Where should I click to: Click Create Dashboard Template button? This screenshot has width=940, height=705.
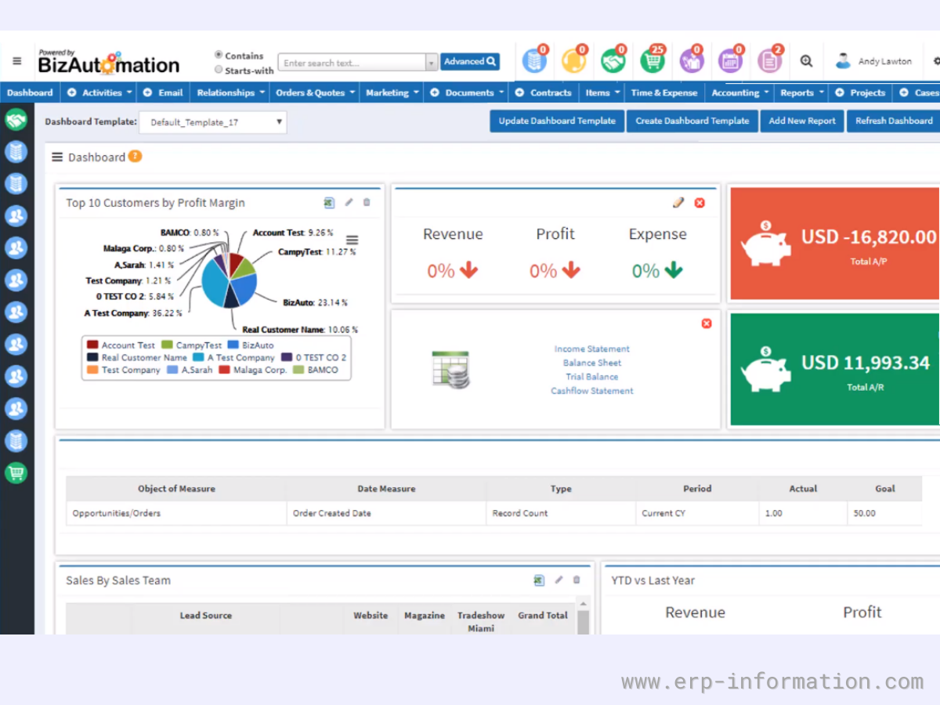click(x=692, y=121)
